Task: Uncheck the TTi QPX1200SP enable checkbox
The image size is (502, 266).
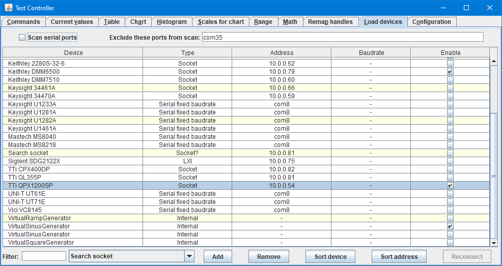Action: (450, 186)
